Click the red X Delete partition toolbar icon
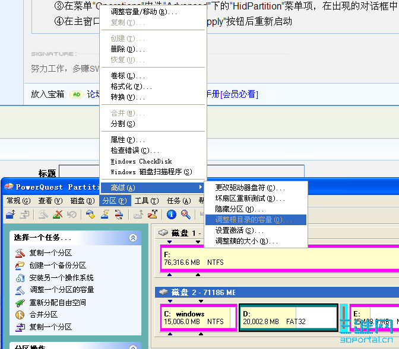Screen dimensions: 399x349 (58, 214)
